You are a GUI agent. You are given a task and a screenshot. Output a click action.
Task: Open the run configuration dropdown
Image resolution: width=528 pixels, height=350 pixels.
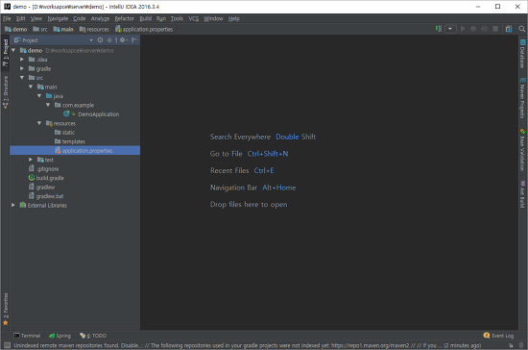(x=450, y=29)
